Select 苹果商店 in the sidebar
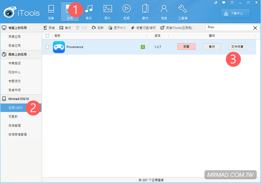The height and width of the screenshot is (183, 261). pos(15,63)
